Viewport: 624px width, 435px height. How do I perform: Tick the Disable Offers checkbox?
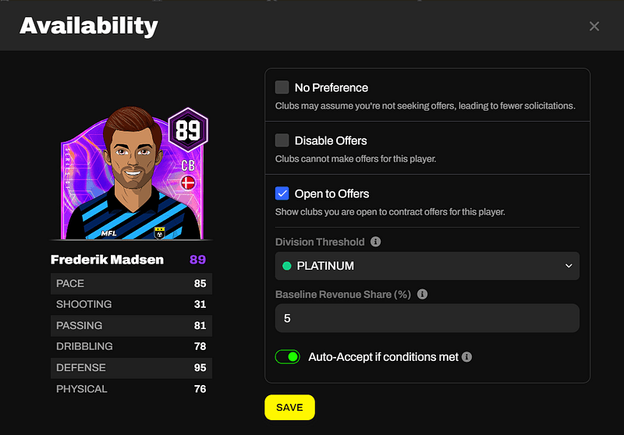tap(282, 140)
